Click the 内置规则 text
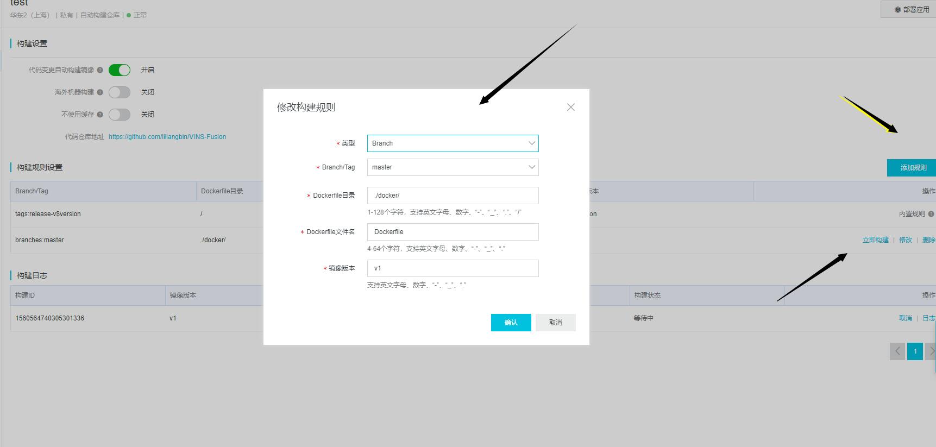 coord(912,214)
